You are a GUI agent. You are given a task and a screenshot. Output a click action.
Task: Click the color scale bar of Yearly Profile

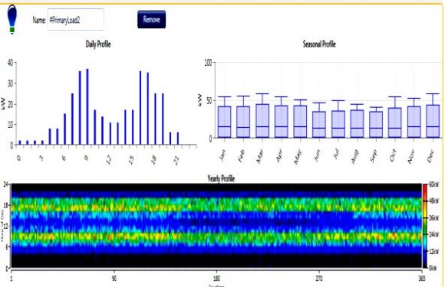[x=425, y=226]
